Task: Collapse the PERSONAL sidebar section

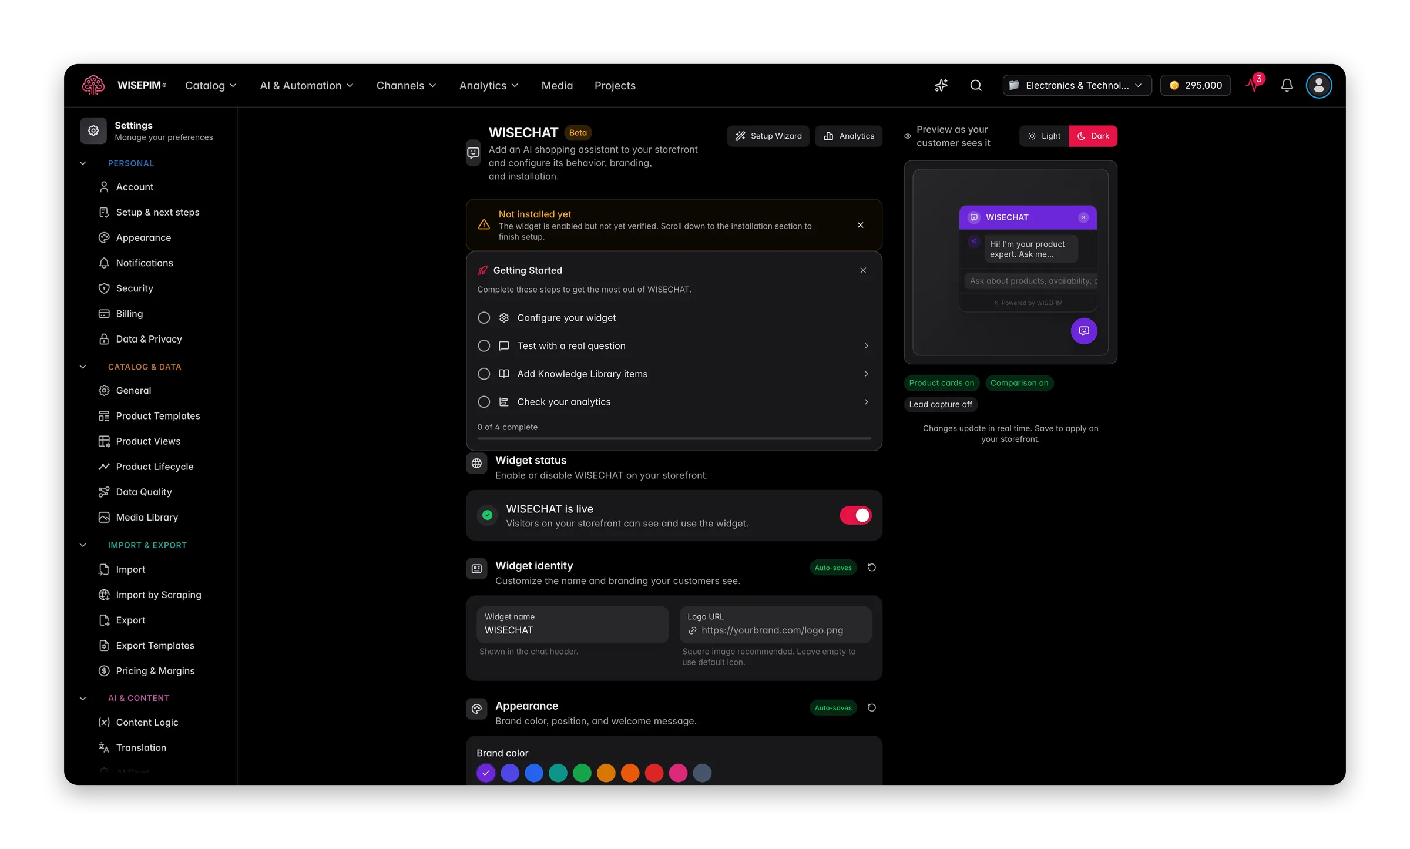Action: 83,163
